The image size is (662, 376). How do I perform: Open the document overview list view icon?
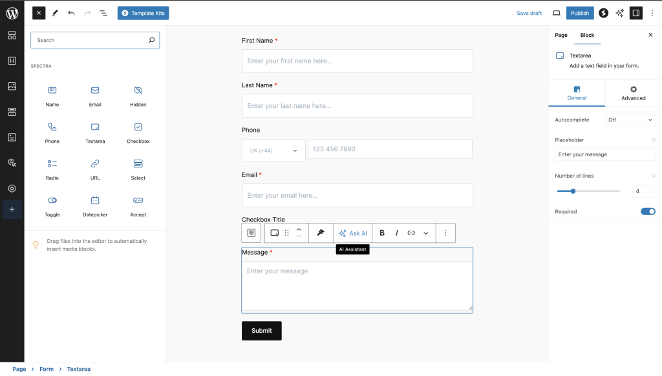point(103,13)
